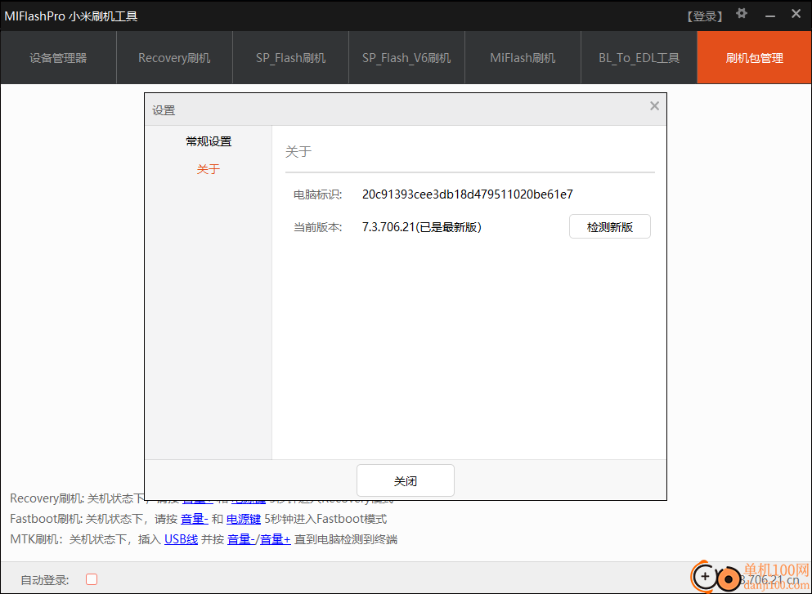The image size is (812, 594).
Task: Click the version text 7.3.706.21(已是最新版)
Action: pyautogui.click(x=422, y=227)
